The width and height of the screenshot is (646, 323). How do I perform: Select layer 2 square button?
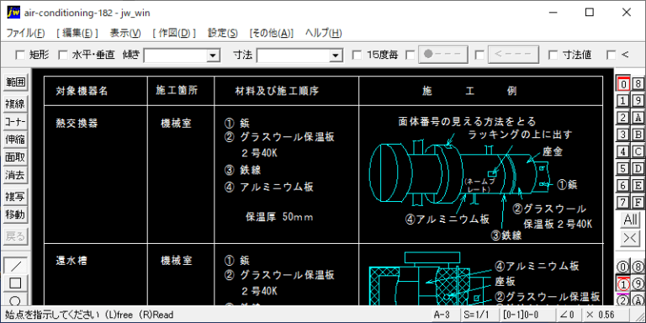623,118
